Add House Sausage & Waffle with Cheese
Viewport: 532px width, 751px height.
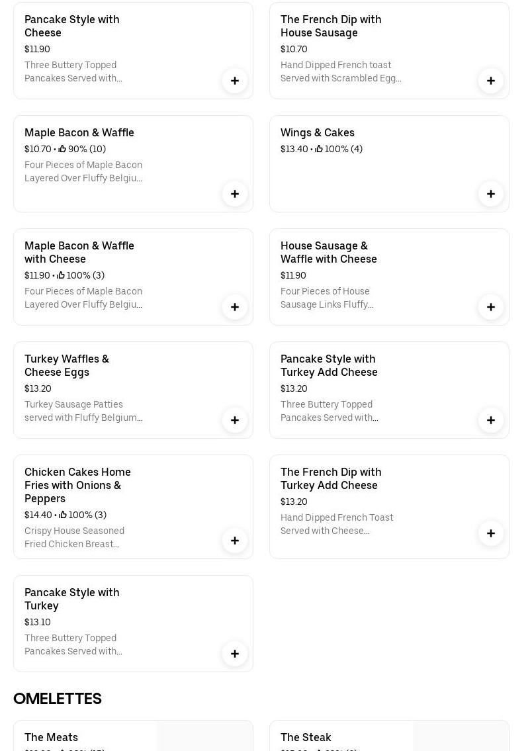pos(491,307)
